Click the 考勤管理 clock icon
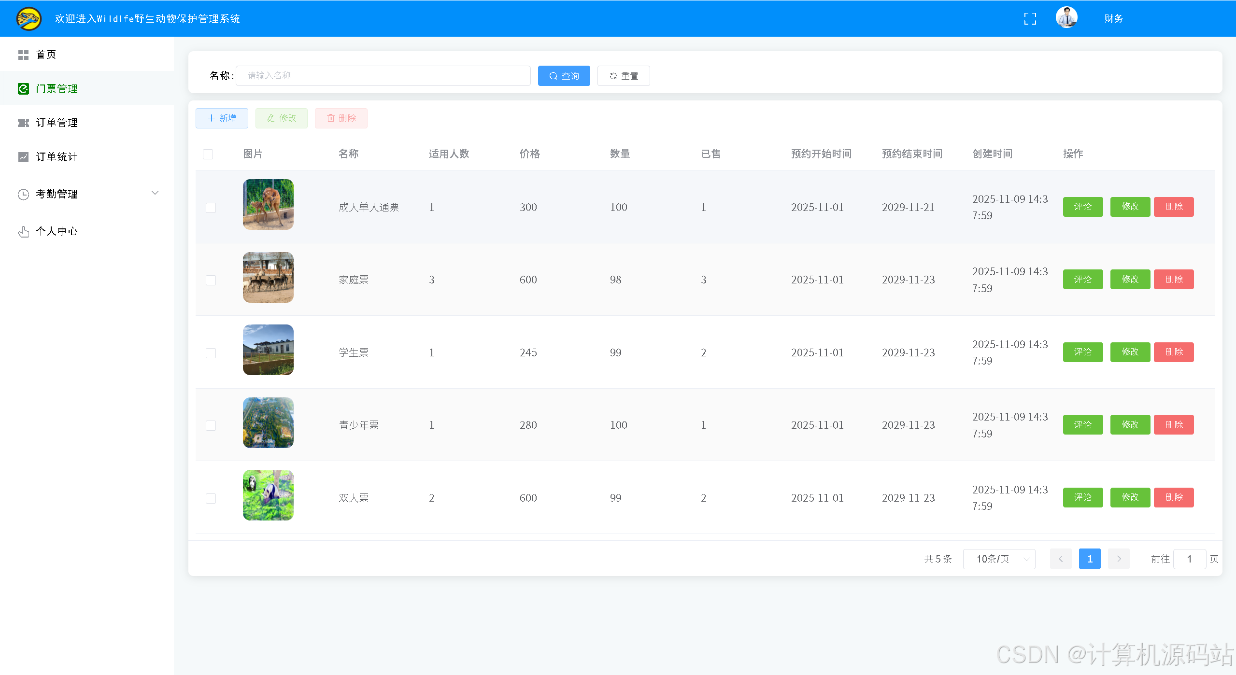The height and width of the screenshot is (675, 1236). pos(23,194)
